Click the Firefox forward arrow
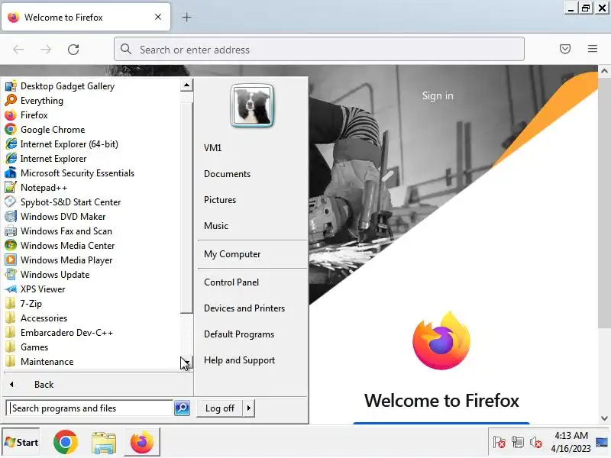 click(46, 50)
